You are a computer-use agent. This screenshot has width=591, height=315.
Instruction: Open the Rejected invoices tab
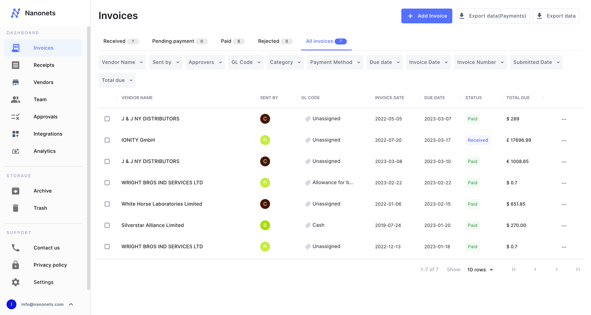tap(269, 41)
